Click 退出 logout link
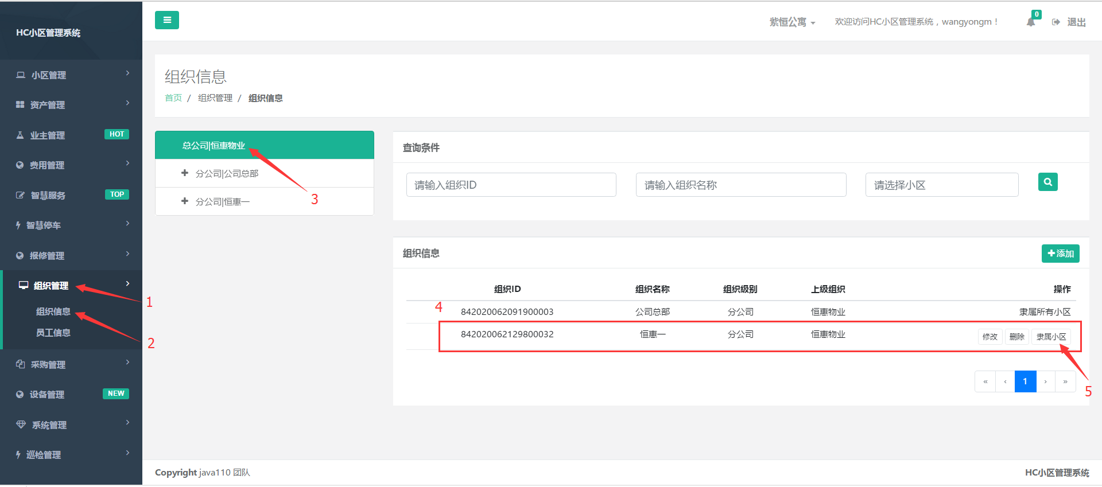 point(1076,22)
